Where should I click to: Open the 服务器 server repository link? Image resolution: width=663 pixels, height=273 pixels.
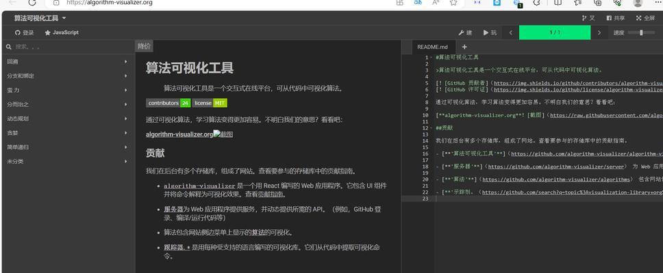pyautogui.click(x=173, y=209)
